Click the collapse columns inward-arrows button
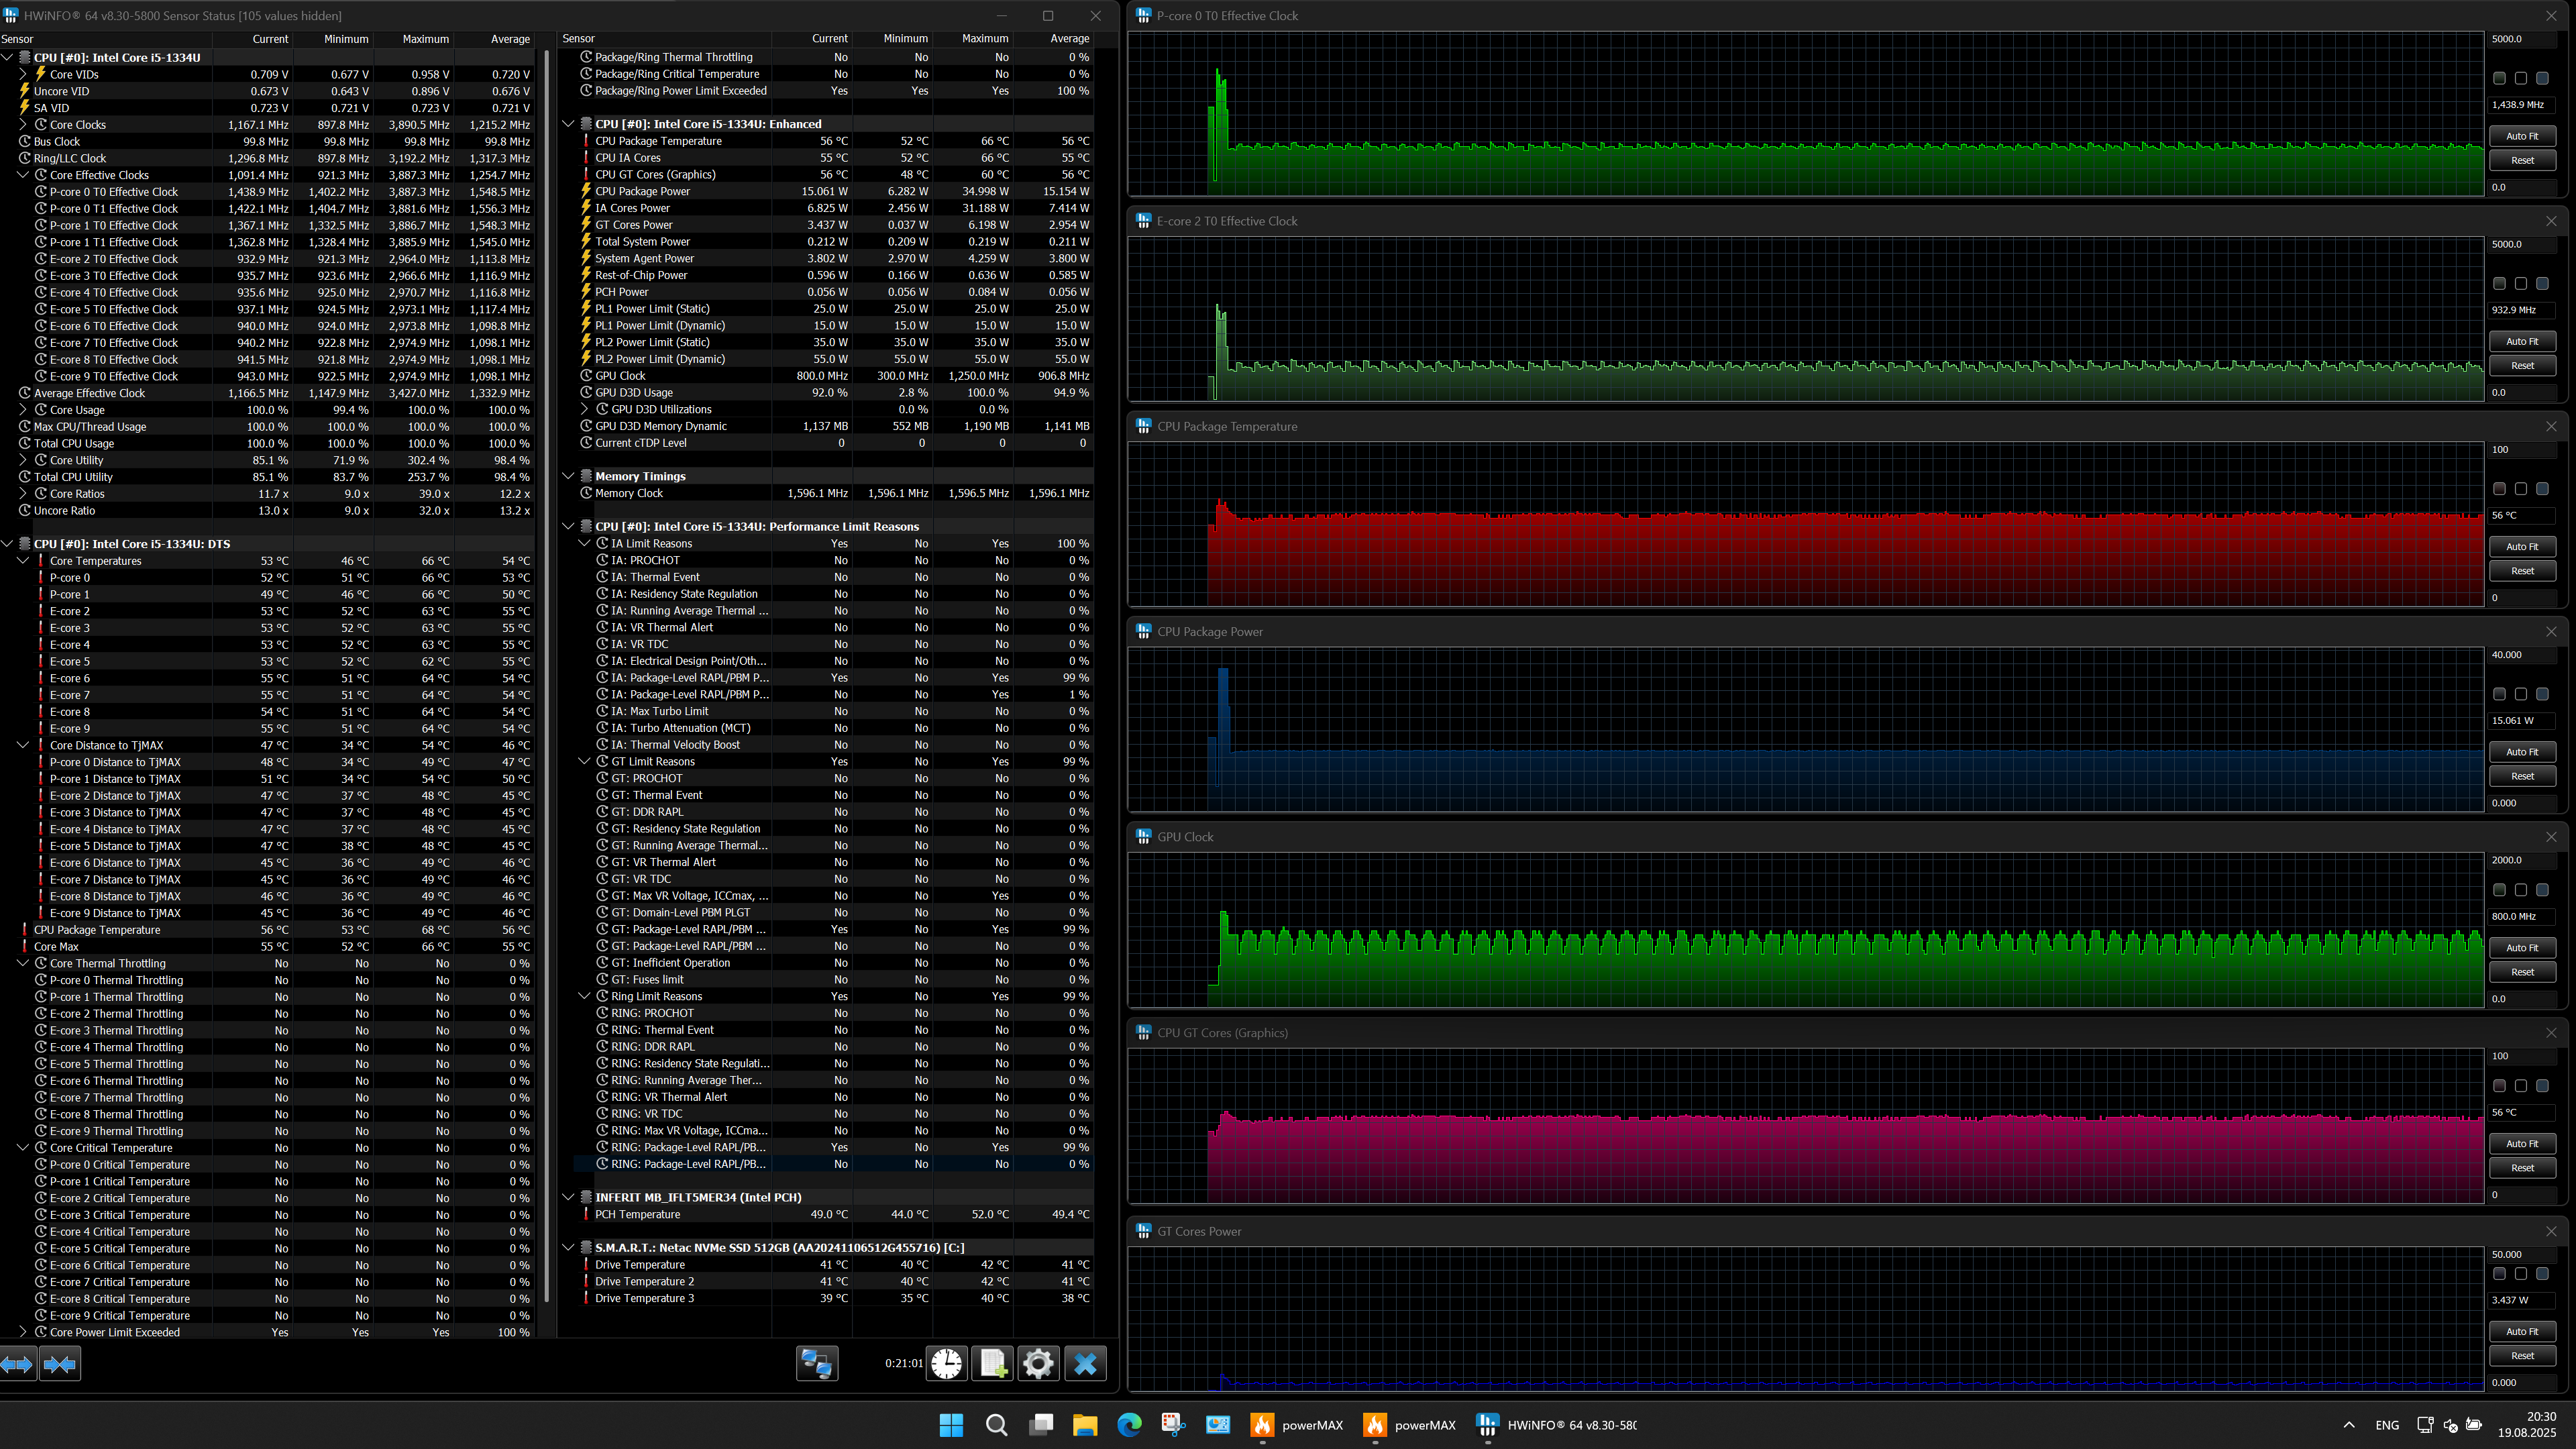The height and width of the screenshot is (1449, 2576). click(x=60, y=1363)
